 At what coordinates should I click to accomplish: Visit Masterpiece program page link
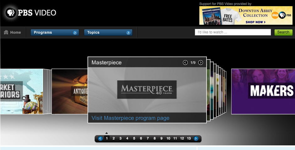pyautogui.click(x=130, y=118)
